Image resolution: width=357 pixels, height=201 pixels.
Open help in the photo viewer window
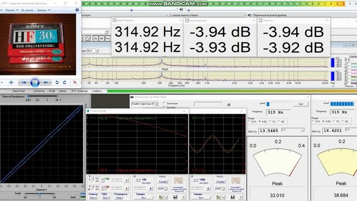click(77, 10)
